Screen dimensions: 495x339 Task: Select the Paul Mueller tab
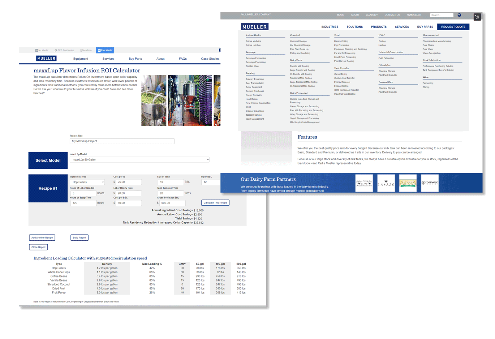pyautogui.click(x=105, y=50)
